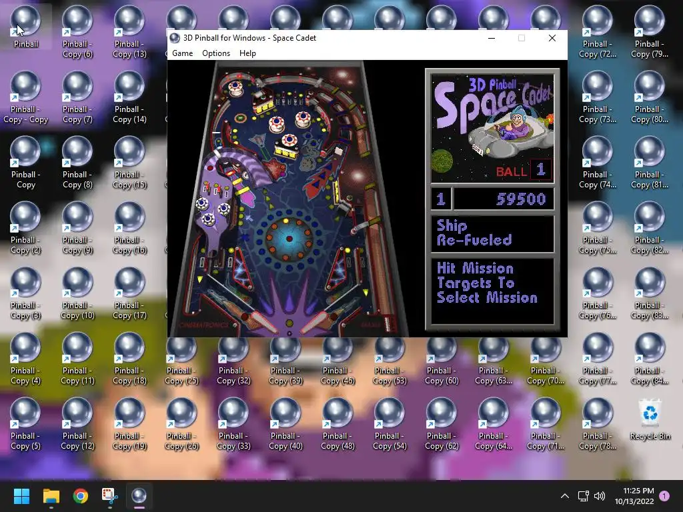
Task: Open Snipping Tool from taskbar
Action: 110,496
